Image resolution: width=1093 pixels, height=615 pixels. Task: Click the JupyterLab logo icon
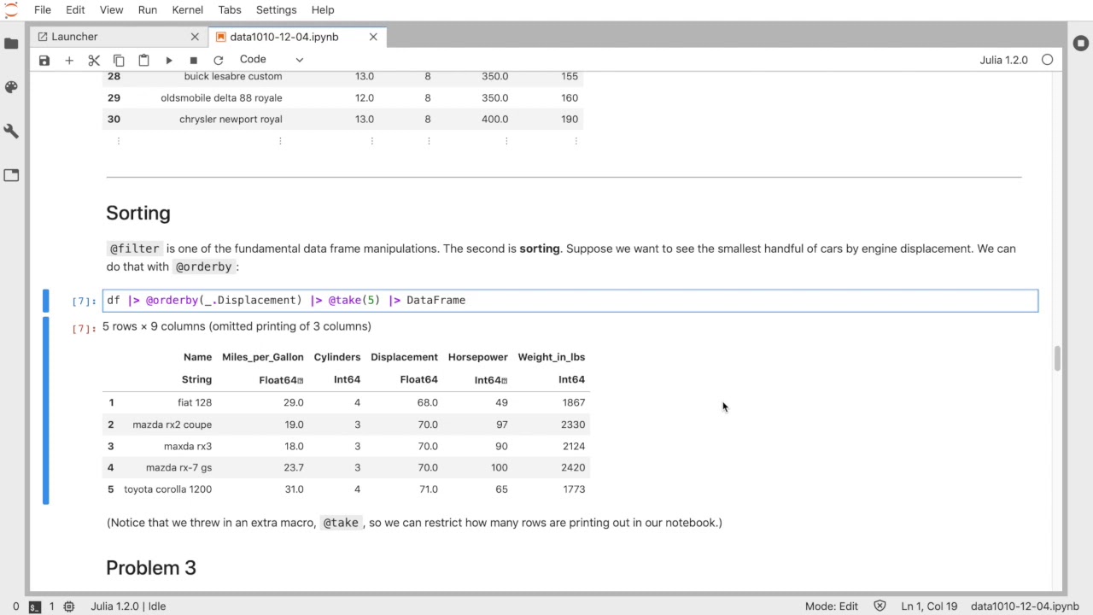[11, 9]
